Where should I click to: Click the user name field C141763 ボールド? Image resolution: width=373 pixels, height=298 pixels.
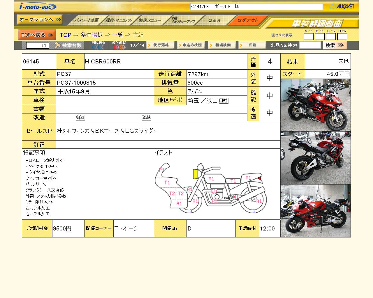point(256,6)
